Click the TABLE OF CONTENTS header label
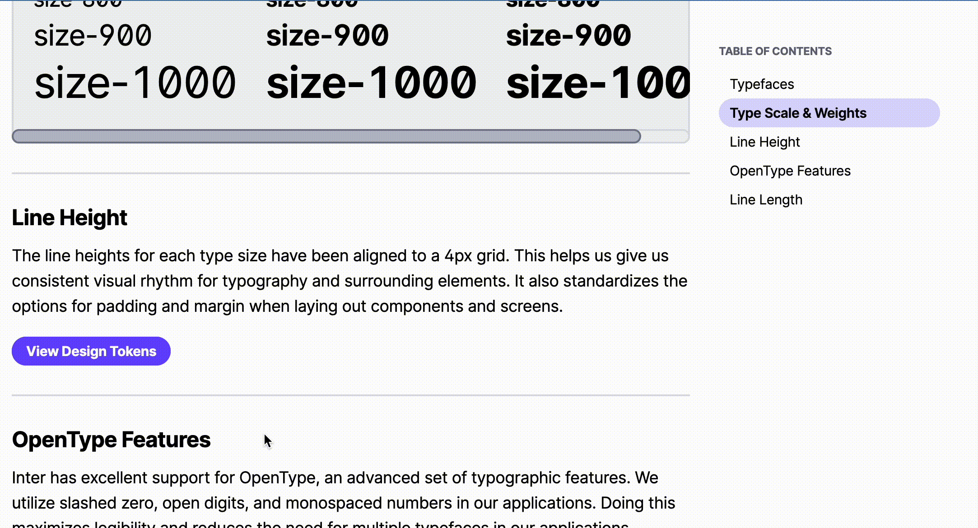 coord(775,51)
